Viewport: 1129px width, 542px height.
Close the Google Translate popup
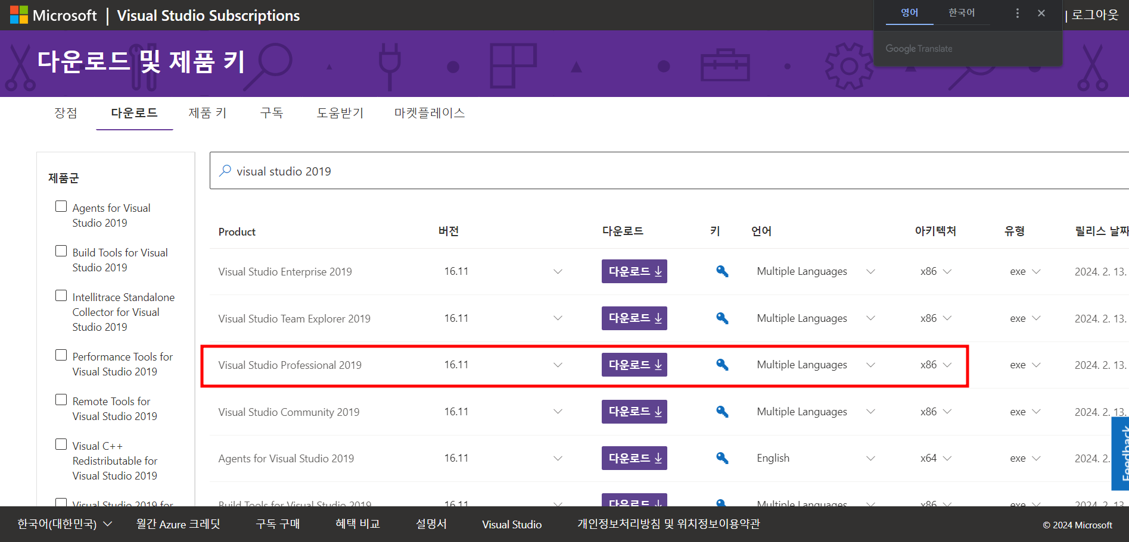pos(1041,13)
